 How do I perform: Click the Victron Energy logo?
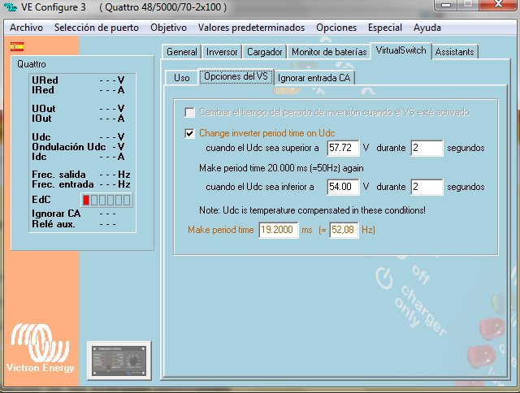[x=40, y=348]
